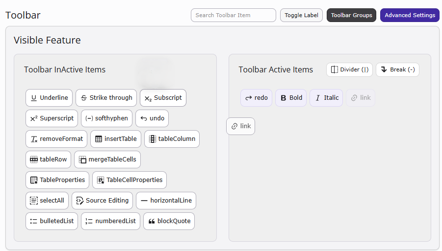Select the removeFormat item
442x251 pixels.
pyautogui.click(x=56, y=139)
